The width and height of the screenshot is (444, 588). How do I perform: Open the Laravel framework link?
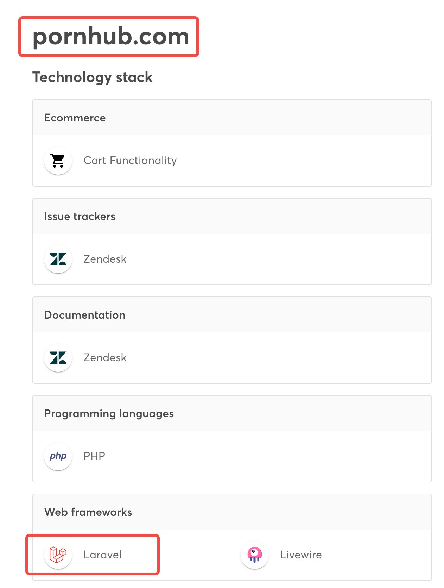pos(102,555)
